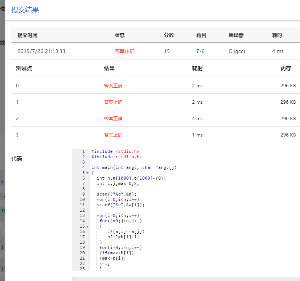Click the 答案正确 result for test point 0
The height and width of the screenshot is (281, 300).
[113, 85]
